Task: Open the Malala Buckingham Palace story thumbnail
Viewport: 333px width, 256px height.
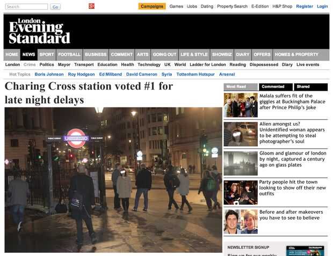Action: pyautogui.click(x=241, y=105)
